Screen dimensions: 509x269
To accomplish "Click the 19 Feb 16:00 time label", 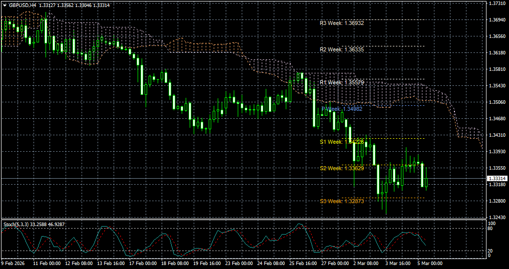I will pyautogui.click(x=207, y=264).
